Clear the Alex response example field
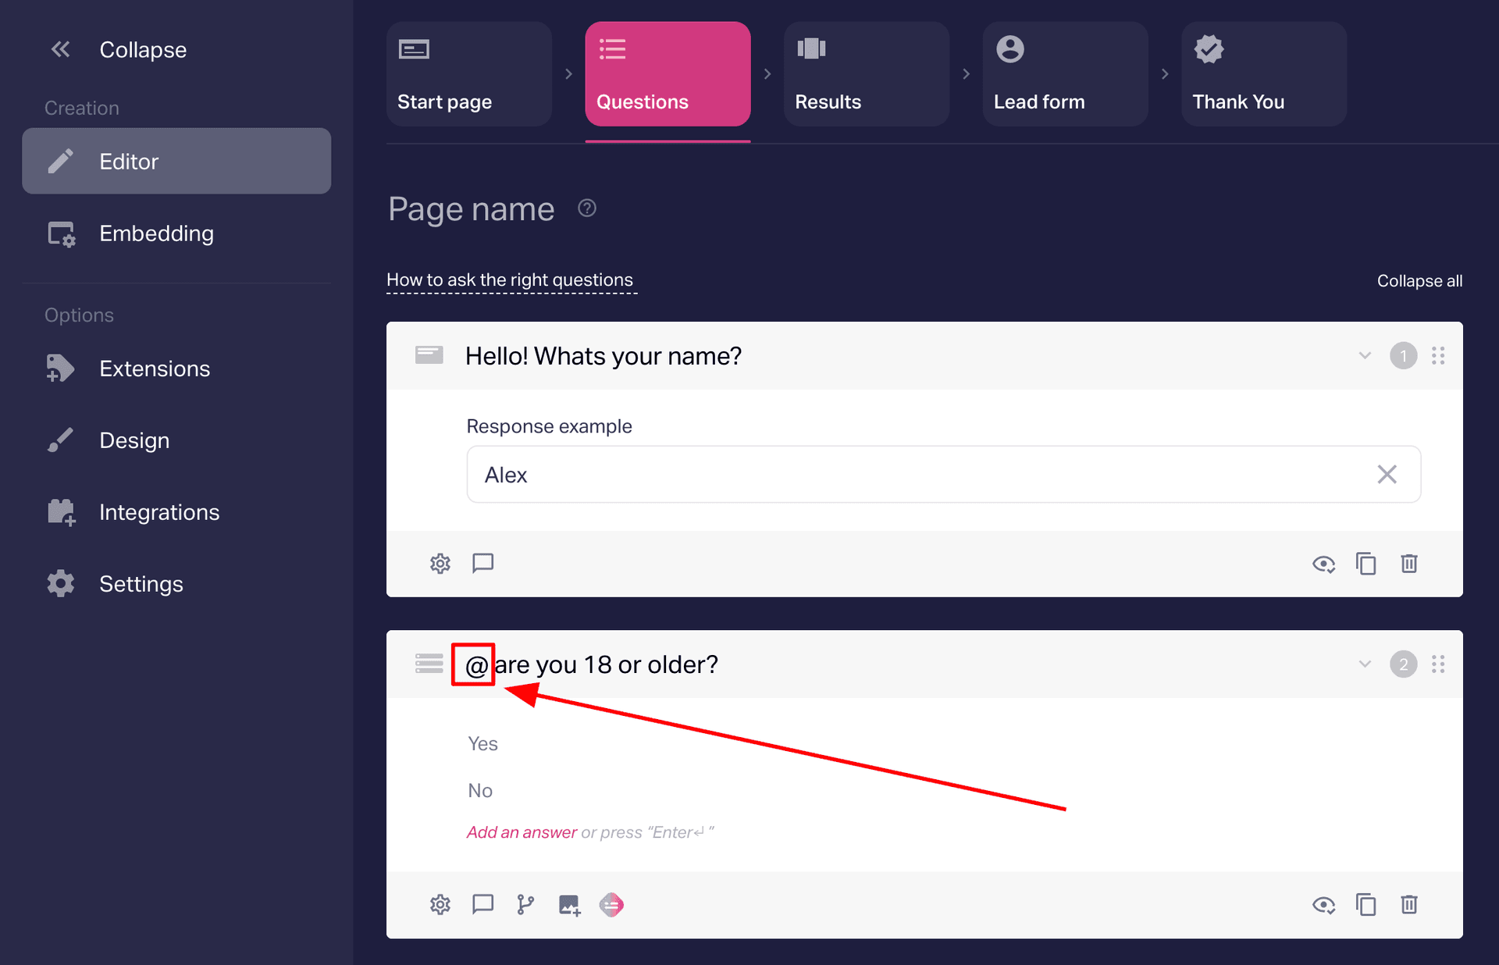The width and height of the screenshot is (1499, 965). [x=1387, y=475]
